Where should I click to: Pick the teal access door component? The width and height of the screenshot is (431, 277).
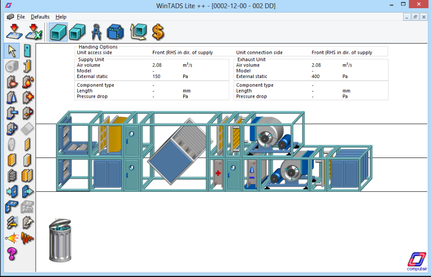[27, 51]
